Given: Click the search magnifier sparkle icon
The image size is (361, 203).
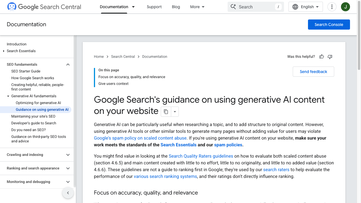Looking at the screenshot, I should click(233, 7).
